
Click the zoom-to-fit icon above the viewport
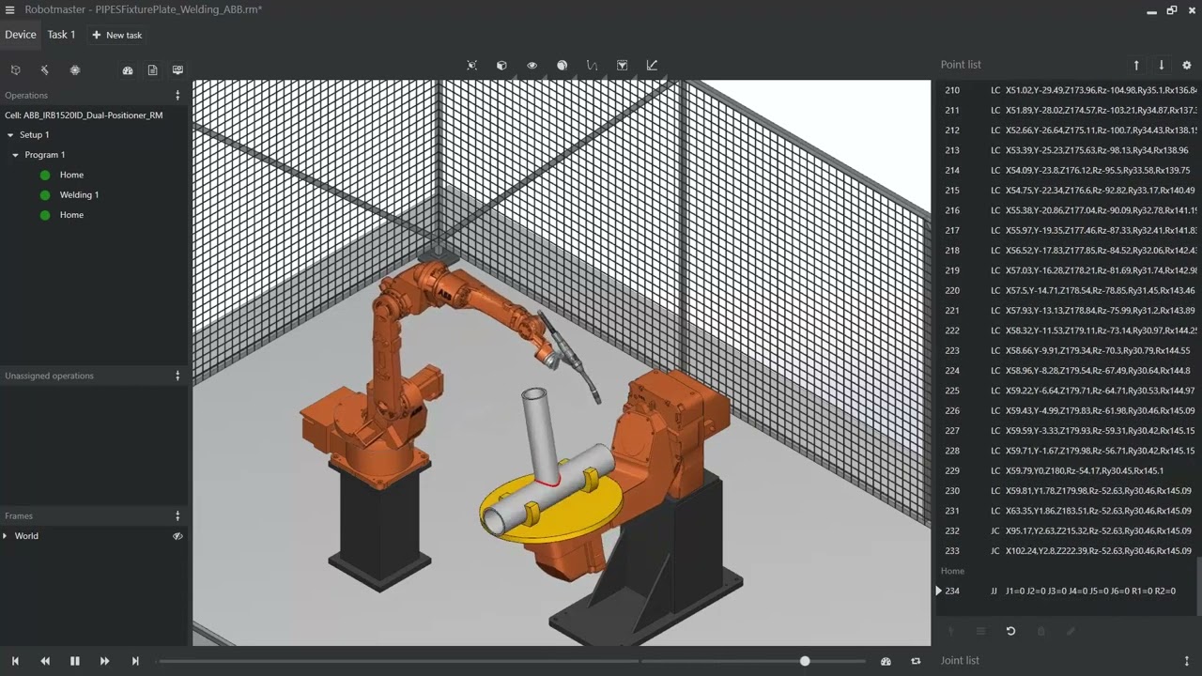click(x=471, y=66)
